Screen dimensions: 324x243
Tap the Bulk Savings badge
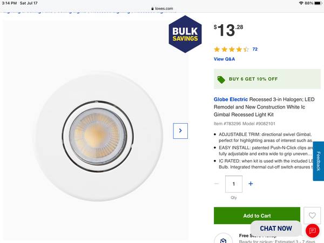[x=185, y=34]
